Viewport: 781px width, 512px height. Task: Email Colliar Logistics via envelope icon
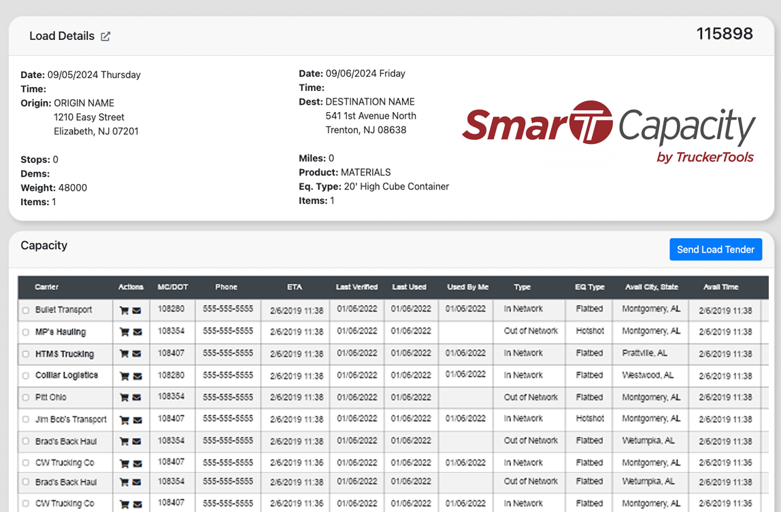[137, 376]
